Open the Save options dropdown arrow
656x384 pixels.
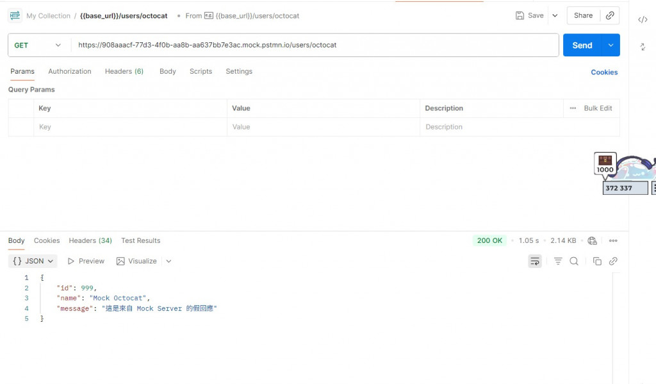click(x=555, y=15)
